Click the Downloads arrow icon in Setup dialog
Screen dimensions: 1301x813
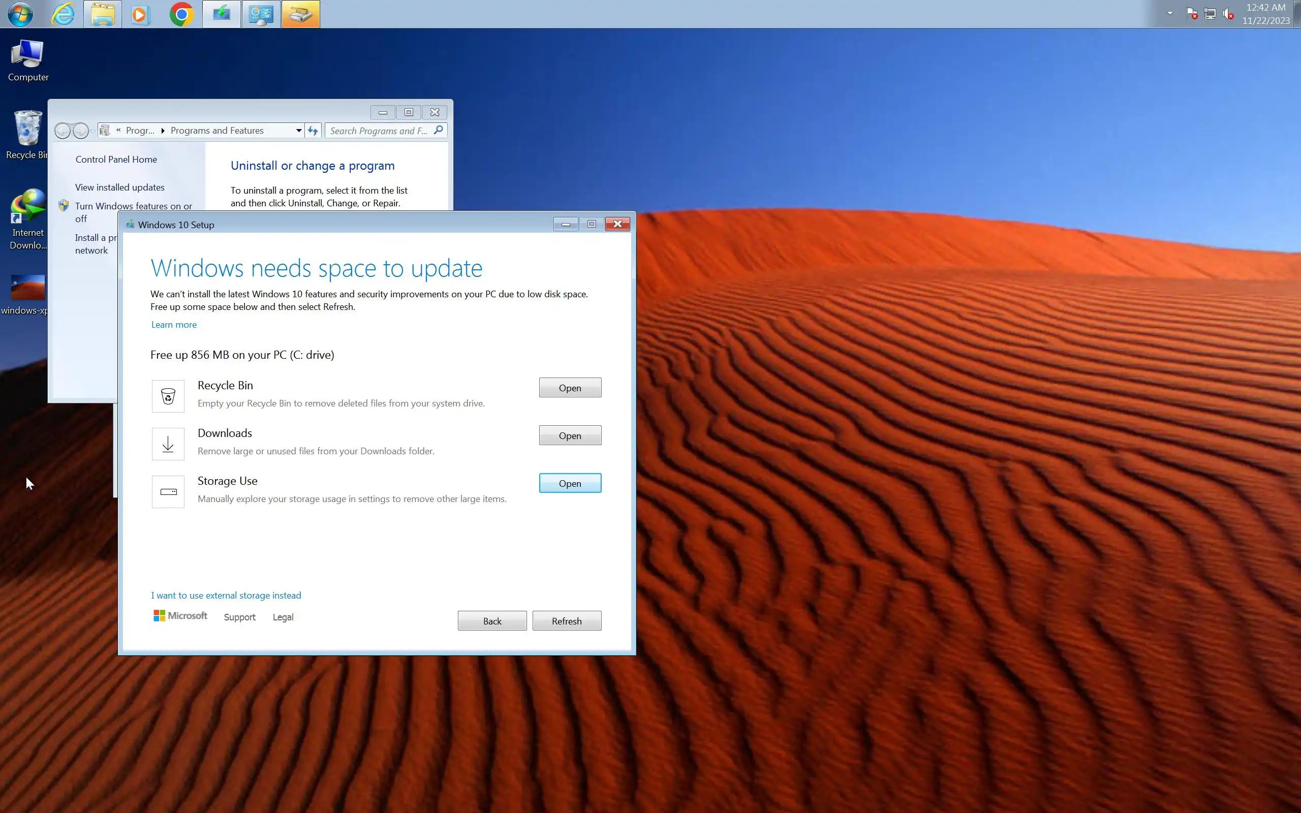point(168,444)
